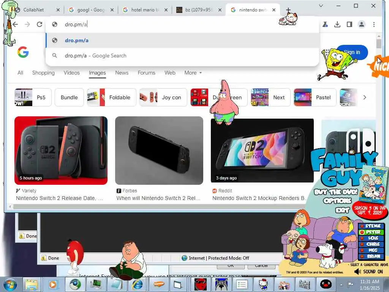
Task: Click Exit in the Family Guy widget
Action: point(342,211)
